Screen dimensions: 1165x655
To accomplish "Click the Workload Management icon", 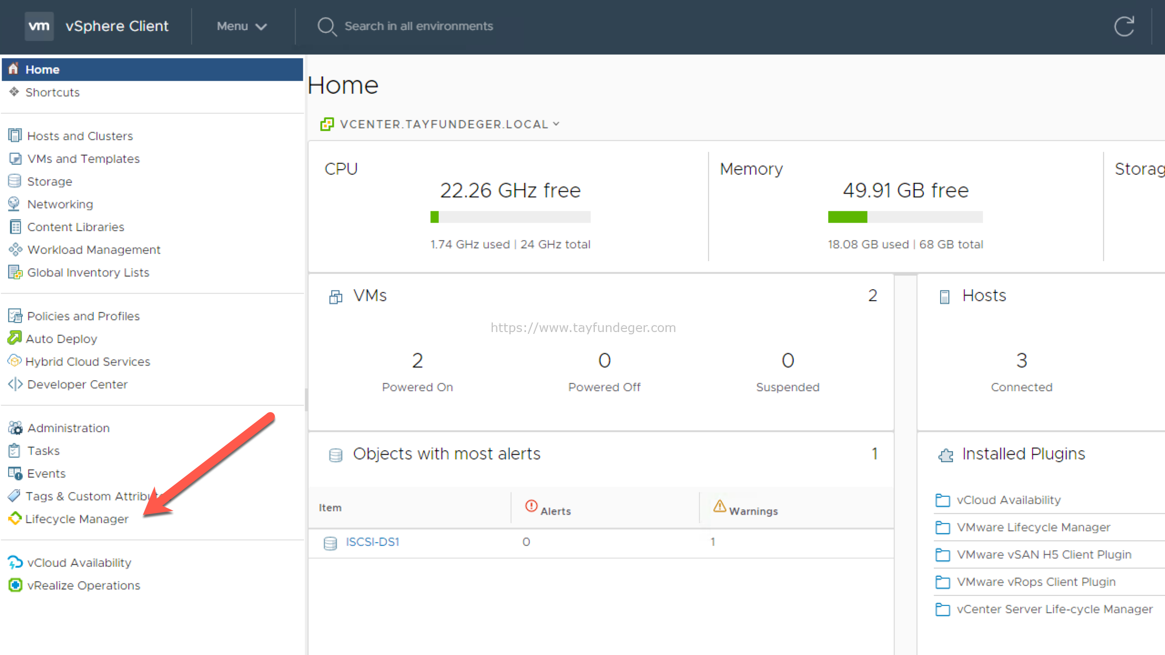I will 15,249.
